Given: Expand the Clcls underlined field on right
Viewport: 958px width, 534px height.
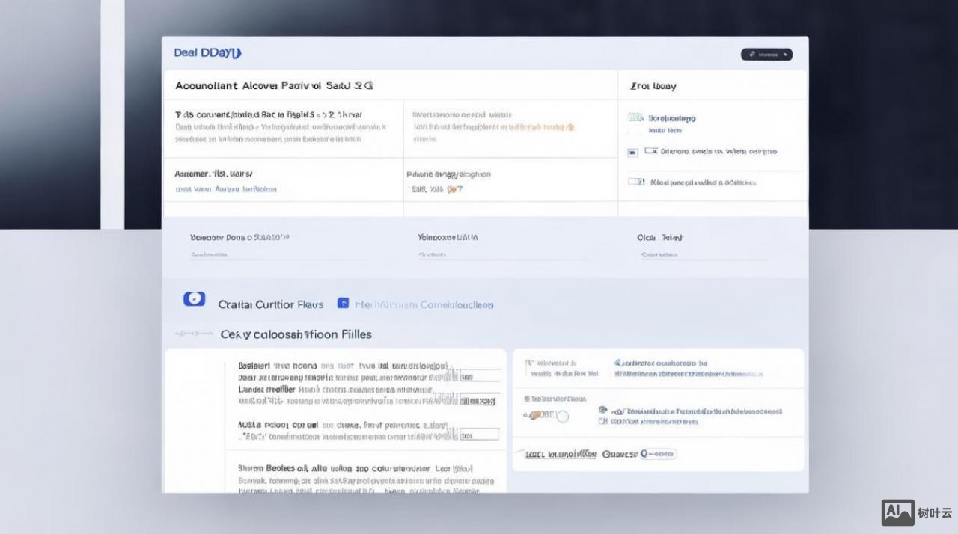Looking at the screenshot, I should pos(702,255).
